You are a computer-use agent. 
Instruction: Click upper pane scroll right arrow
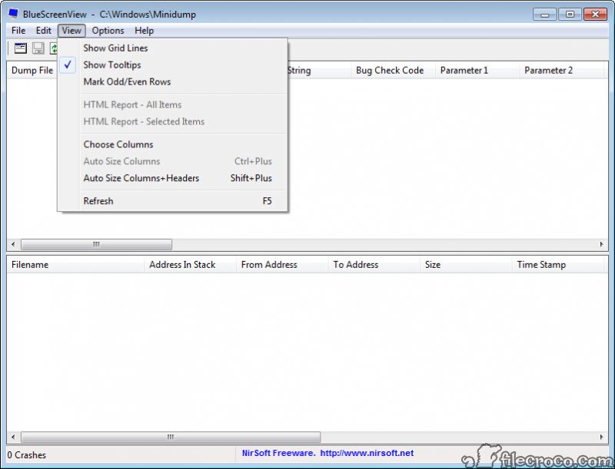point(602,244)
